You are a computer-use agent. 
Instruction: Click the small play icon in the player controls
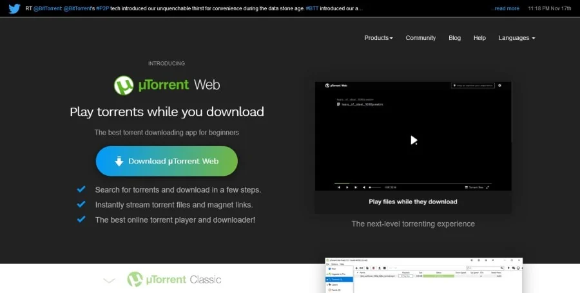click(347, 187)
